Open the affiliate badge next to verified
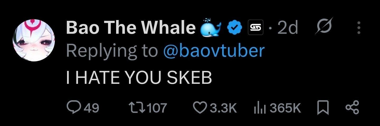380x126 pixels. [256, 27]
